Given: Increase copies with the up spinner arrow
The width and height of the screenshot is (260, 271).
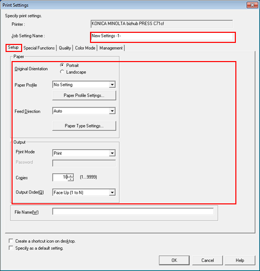Looking at the screenshot, I should [x=71, y=176].
